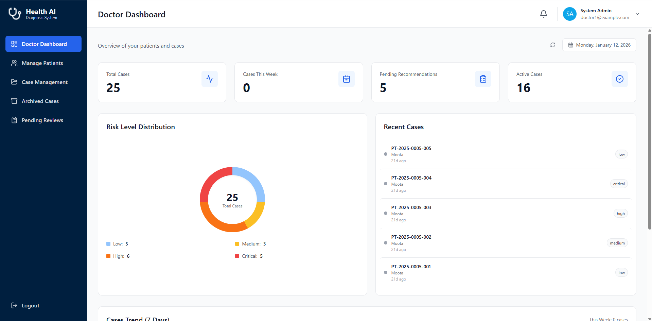Screen dimensions: 652x321
Task: Go to Doctor Dashboard in sidebar
Action: coord(43,44)
